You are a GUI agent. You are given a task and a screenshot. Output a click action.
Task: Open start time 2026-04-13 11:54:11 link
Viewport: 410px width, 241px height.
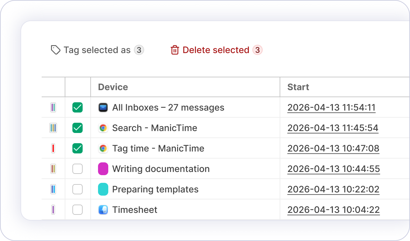331,108
